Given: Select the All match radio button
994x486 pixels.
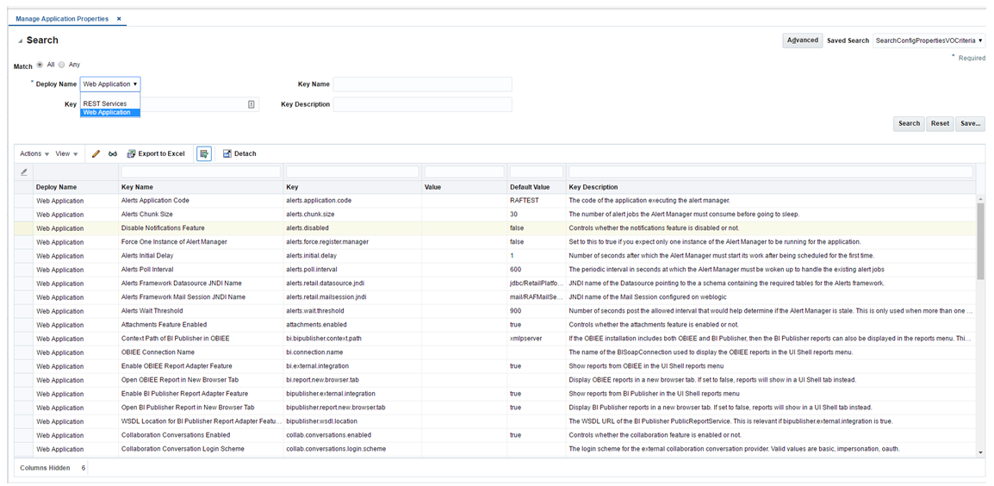Looking at the screenshot, I should [x=40, y=65].
